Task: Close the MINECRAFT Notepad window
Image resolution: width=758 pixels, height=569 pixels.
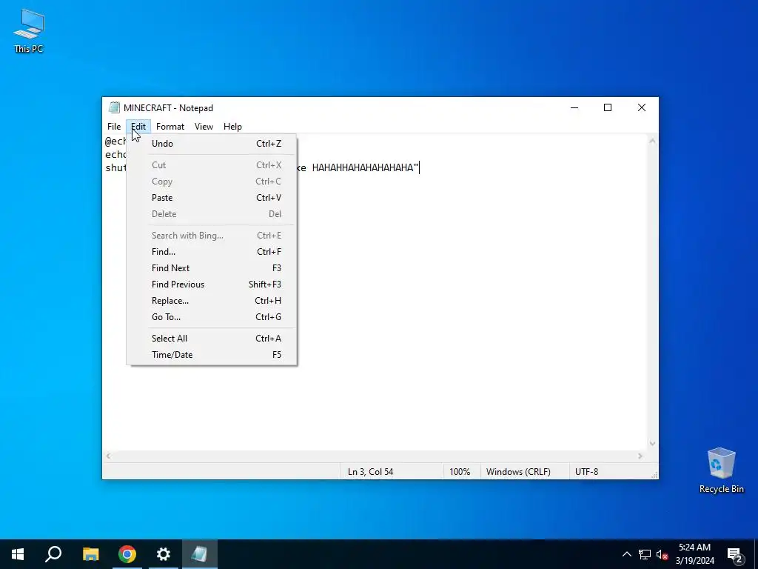Action: 642,107
